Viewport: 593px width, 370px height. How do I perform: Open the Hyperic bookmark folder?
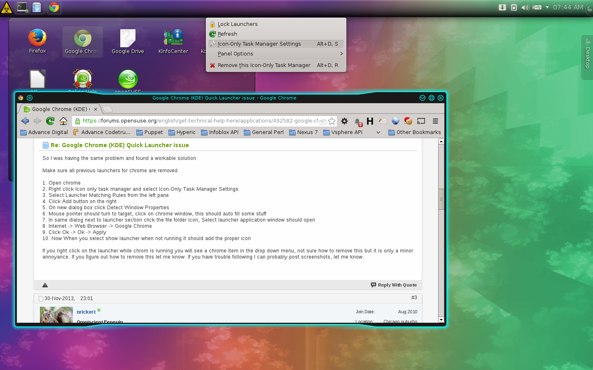pyautogui.click(x=182, y=132)
